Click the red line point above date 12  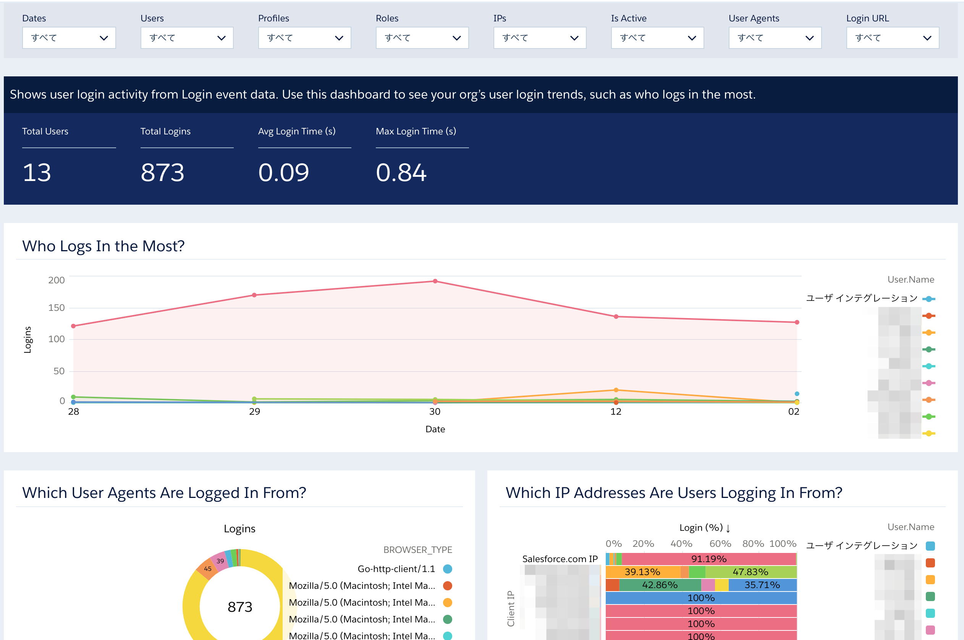tap(616, 317)
